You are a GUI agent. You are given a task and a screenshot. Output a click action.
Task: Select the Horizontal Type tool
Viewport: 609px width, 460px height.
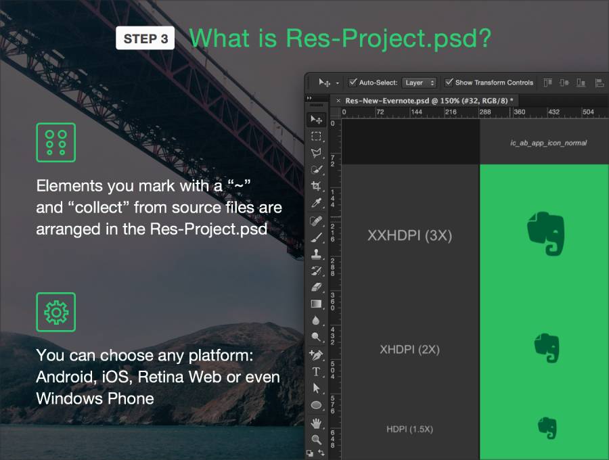pyautogui.click(x=316, y=371)
